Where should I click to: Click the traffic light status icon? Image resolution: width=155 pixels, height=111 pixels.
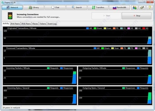coord(10,16)
